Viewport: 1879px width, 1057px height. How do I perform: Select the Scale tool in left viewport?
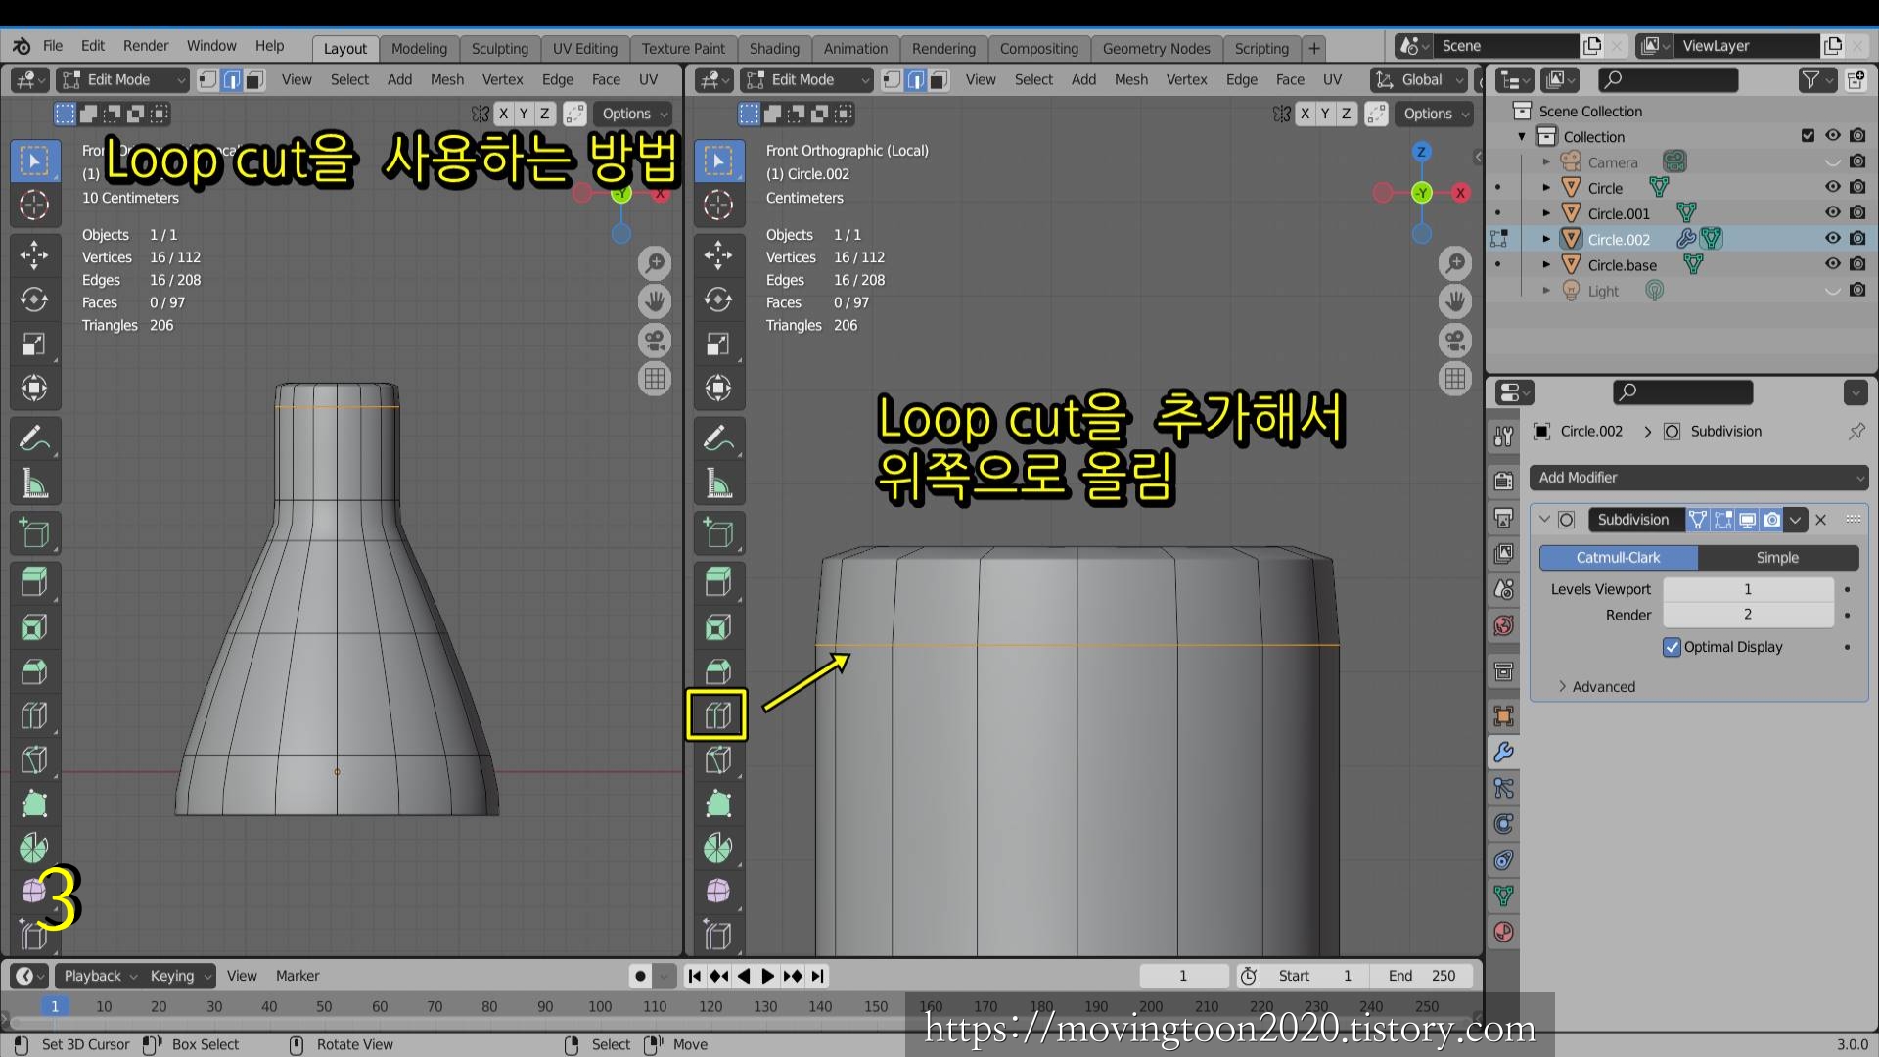tap(34, 344)
